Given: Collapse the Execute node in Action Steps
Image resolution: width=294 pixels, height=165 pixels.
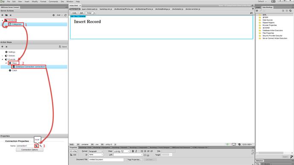Looking at the screenshot, I should [3, 59].
